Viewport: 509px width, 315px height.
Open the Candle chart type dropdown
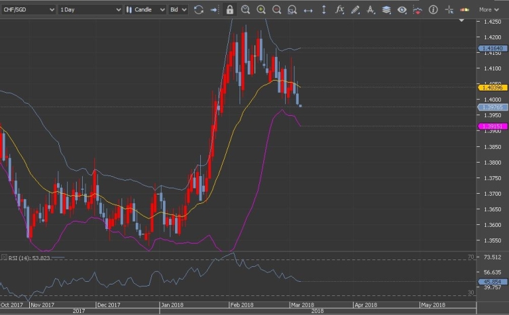[145, 9]
